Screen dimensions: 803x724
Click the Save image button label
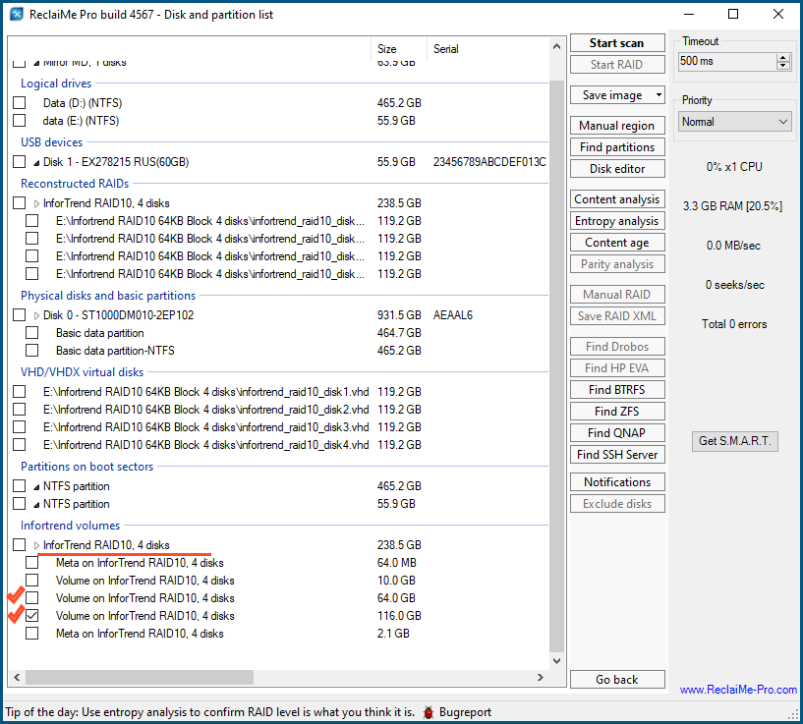click(612, 95)
